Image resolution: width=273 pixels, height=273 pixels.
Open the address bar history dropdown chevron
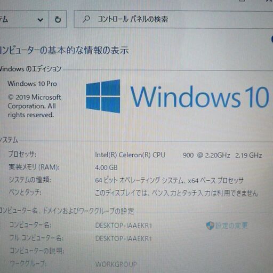(x=41, y=20)
